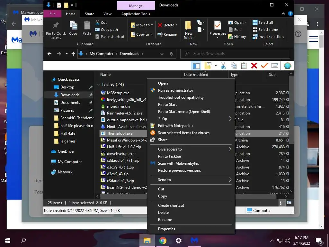Select Network in navigation pane
The image size is (329, 247).
65,172
